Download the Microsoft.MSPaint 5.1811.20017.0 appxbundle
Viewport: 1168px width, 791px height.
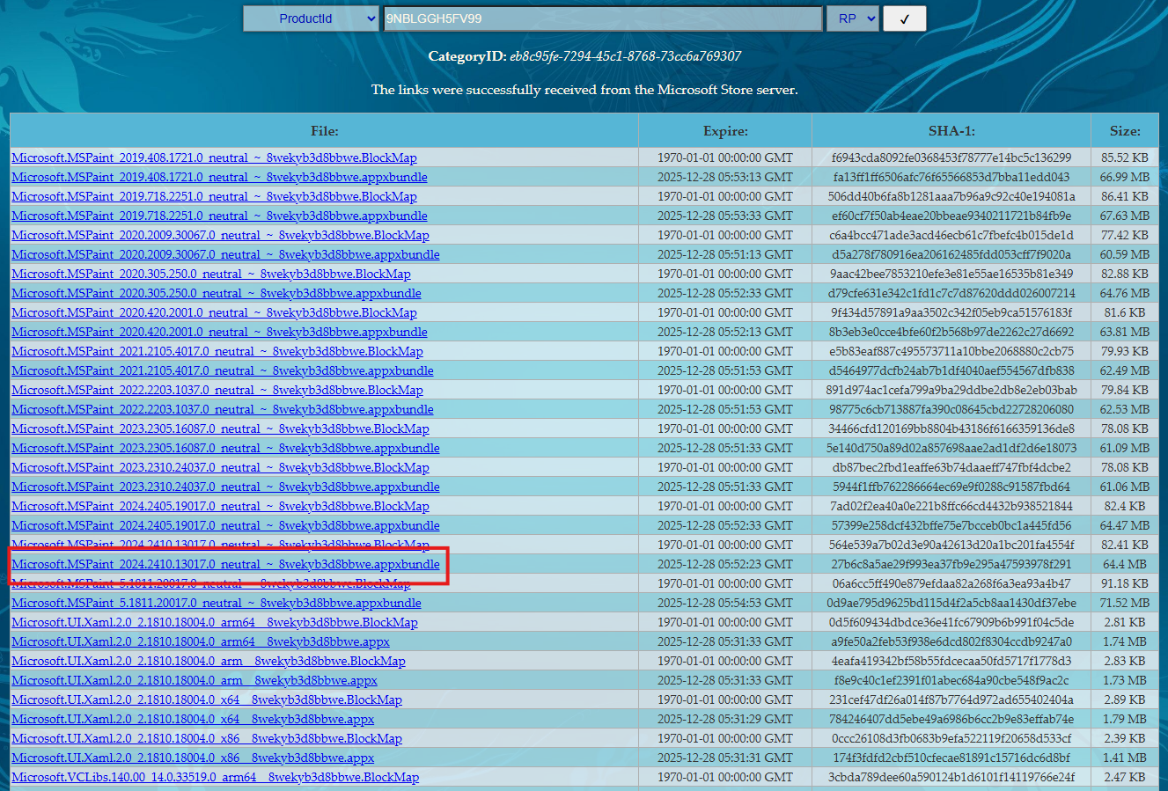217,603
